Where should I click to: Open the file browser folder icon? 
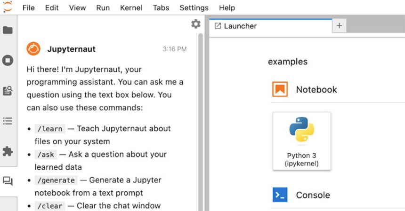(8, 31)
